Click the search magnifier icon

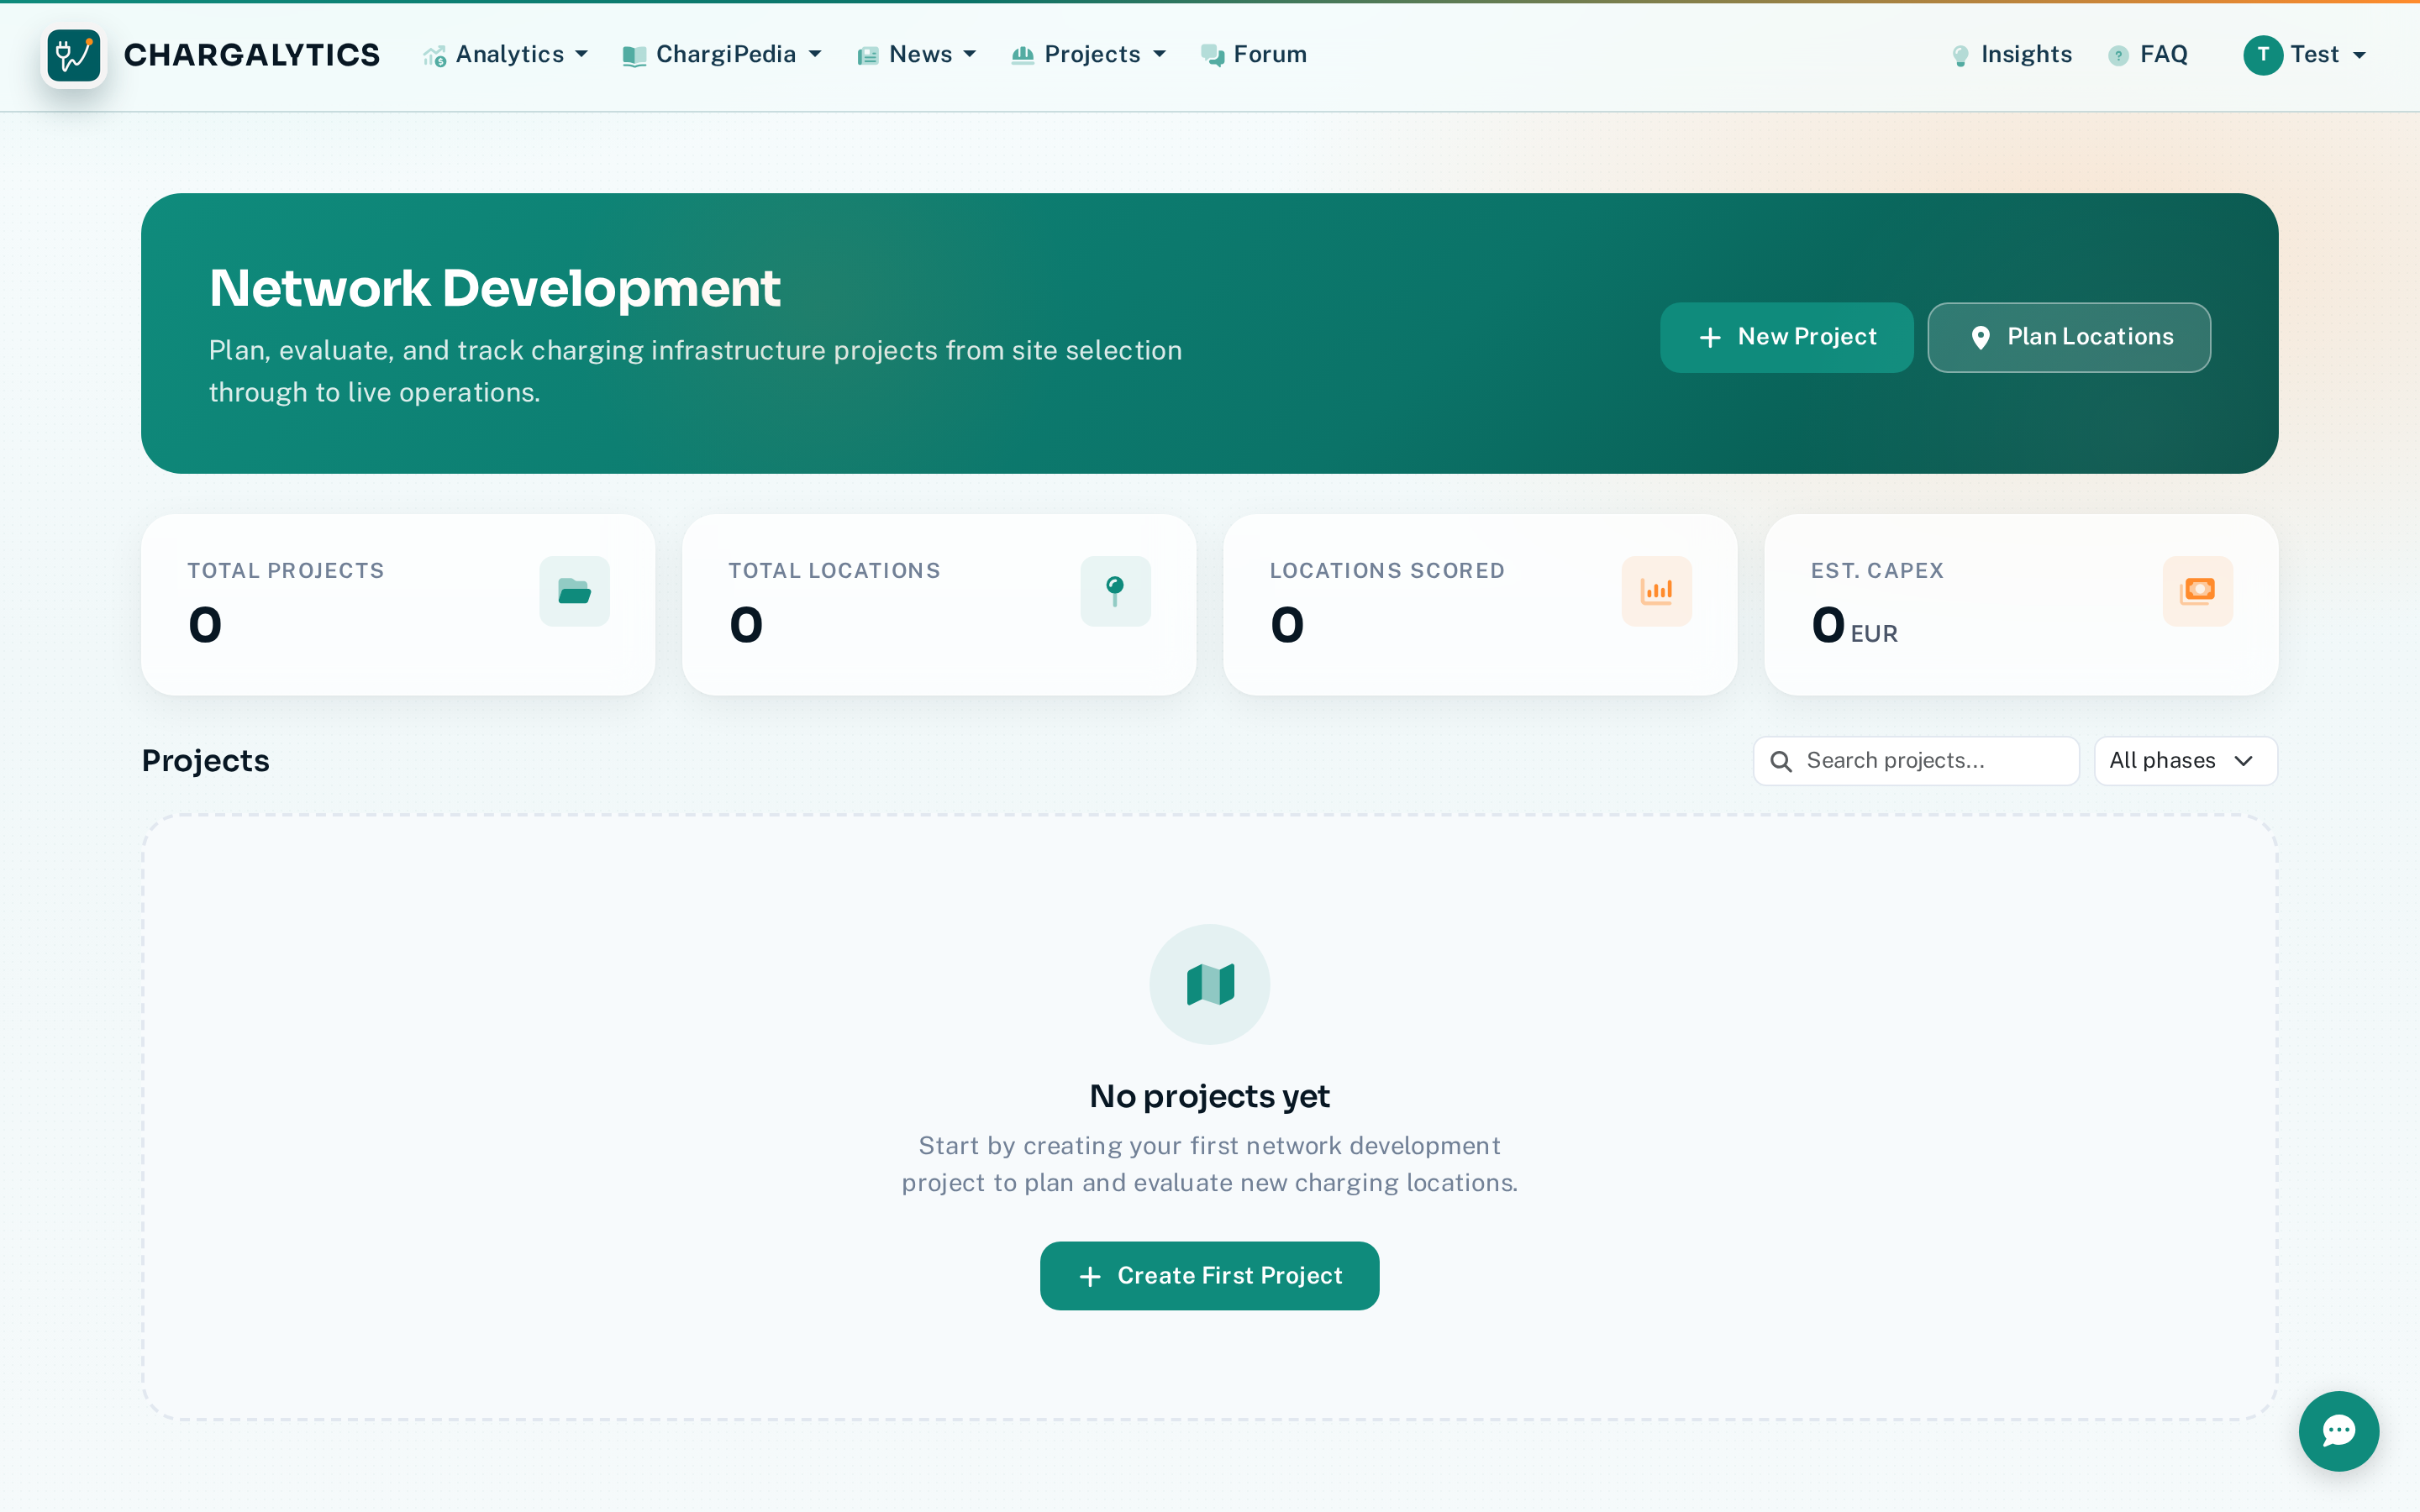(1781, 761)
